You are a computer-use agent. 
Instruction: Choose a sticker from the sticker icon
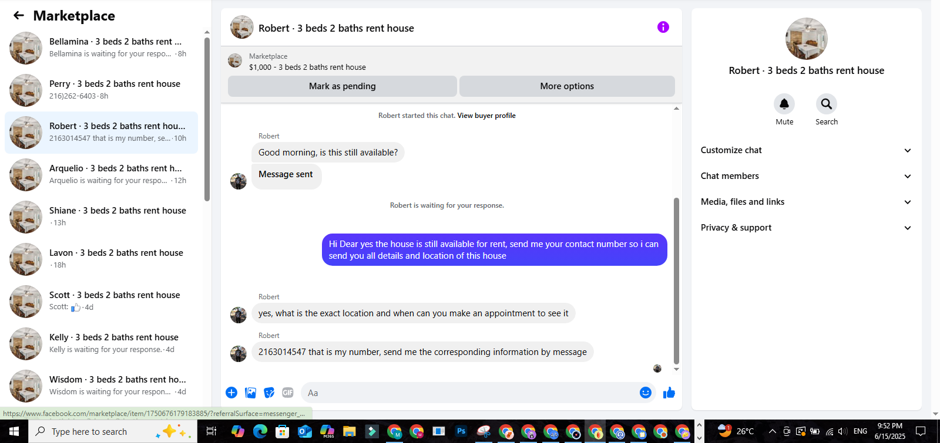pyautogui.click(x=269, y=393)
